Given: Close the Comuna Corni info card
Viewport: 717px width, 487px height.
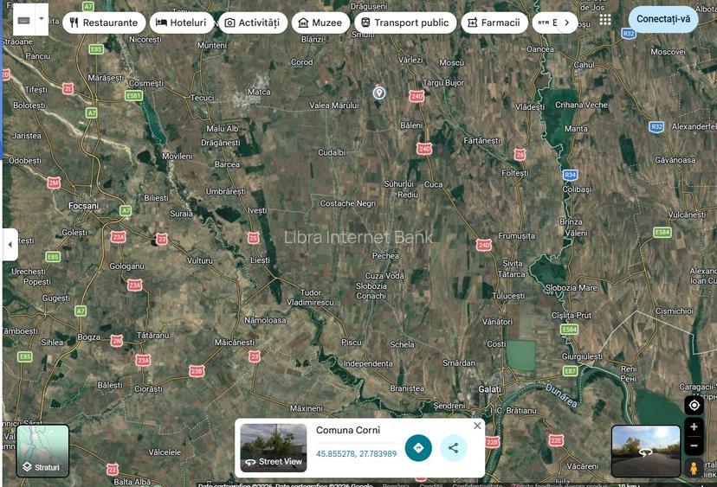Looking at the screenshot, I should coord(477,426).
